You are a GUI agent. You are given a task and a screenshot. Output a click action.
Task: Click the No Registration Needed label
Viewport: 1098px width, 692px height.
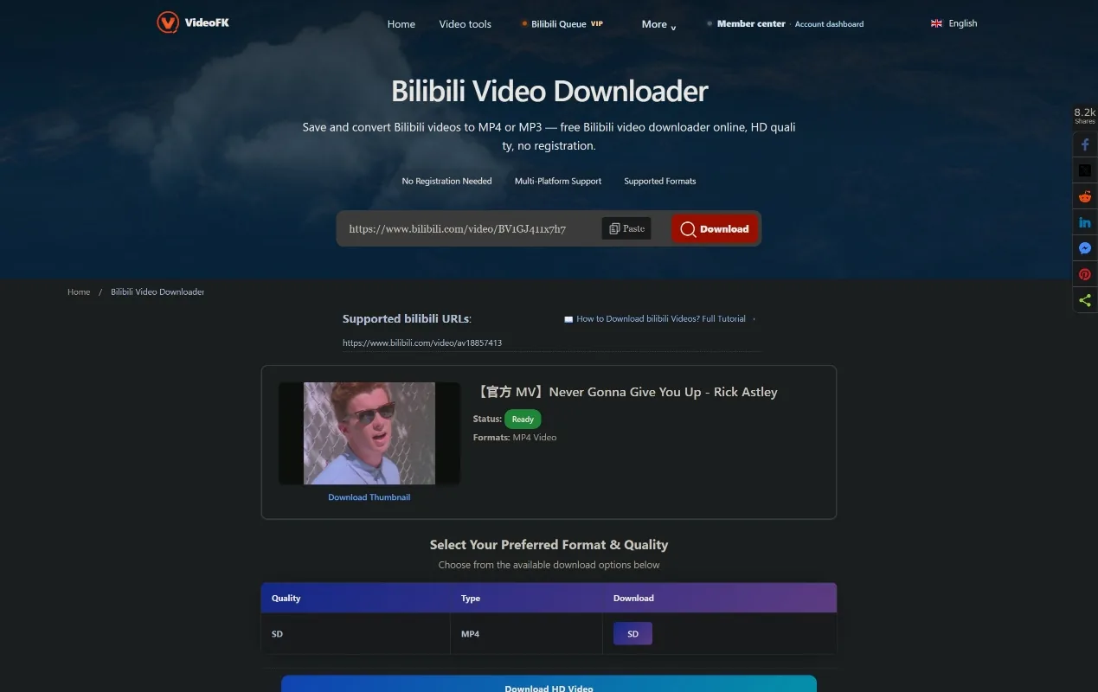pyautogui.click(x=446, y=182)
